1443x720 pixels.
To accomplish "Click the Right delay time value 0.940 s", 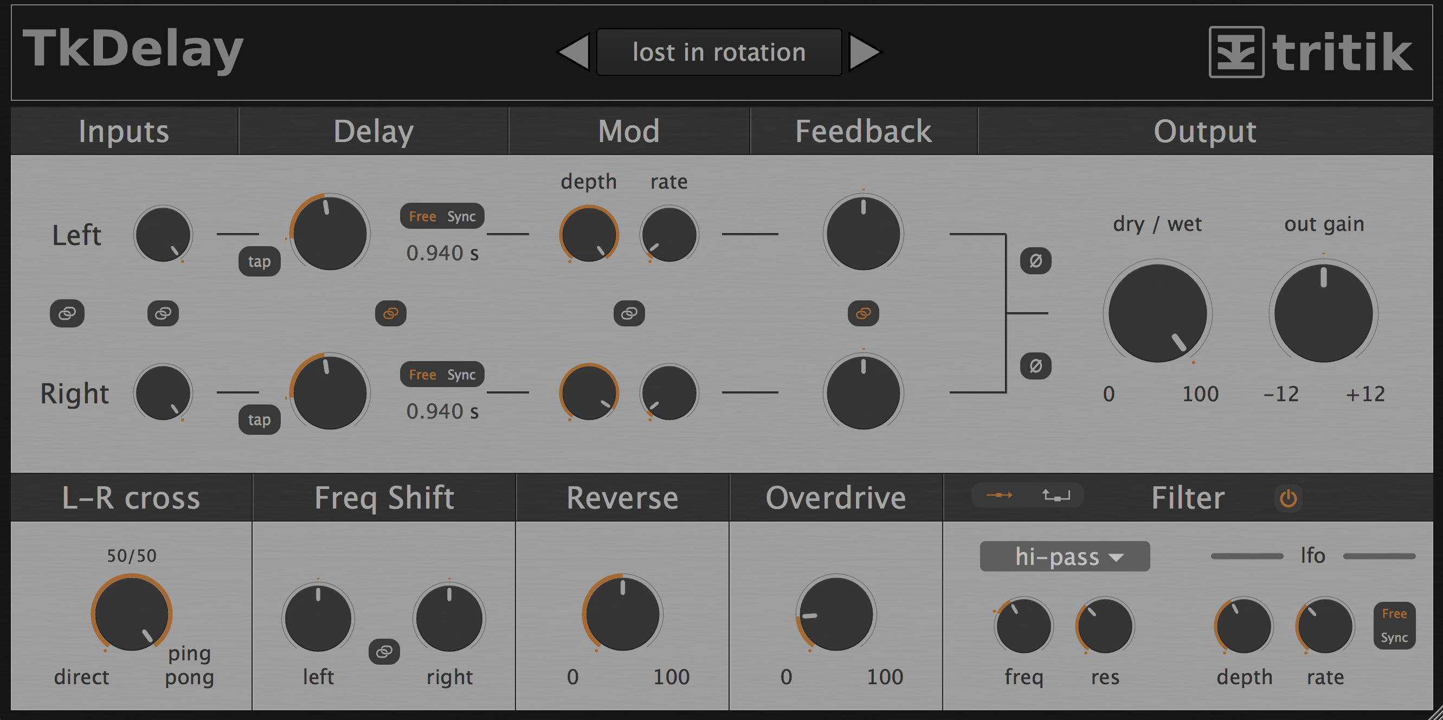I will pyautogui.click(x=442, y=412).
